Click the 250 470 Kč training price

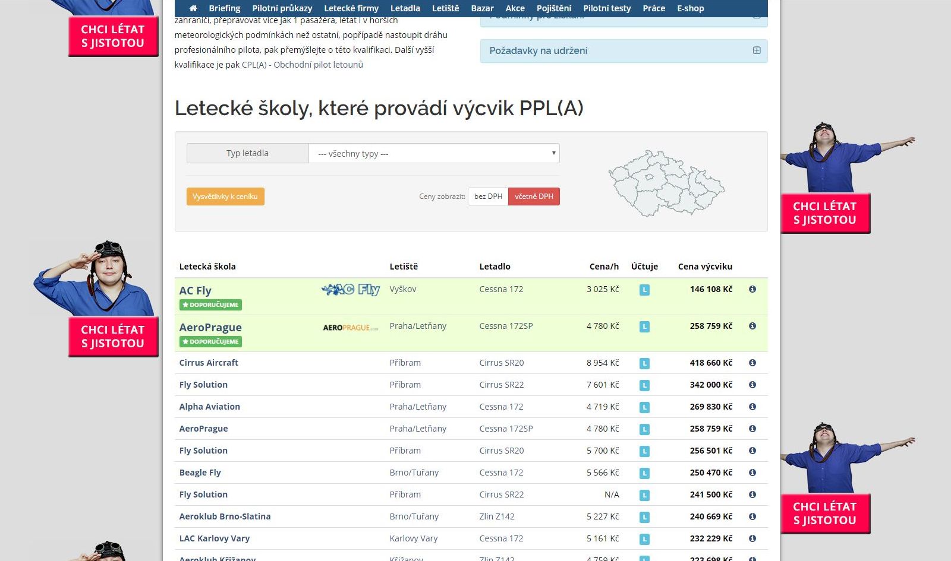711,473
